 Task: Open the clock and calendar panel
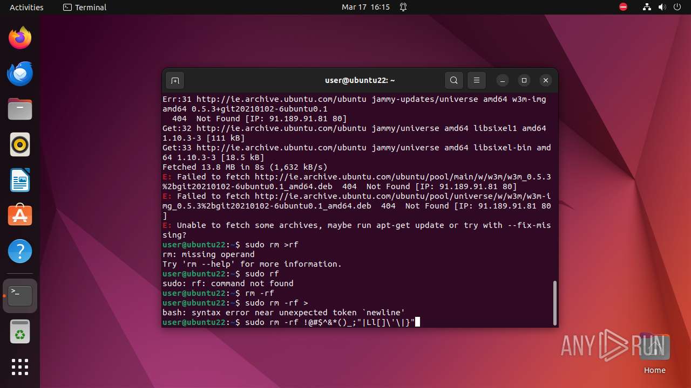coord(365,7)
